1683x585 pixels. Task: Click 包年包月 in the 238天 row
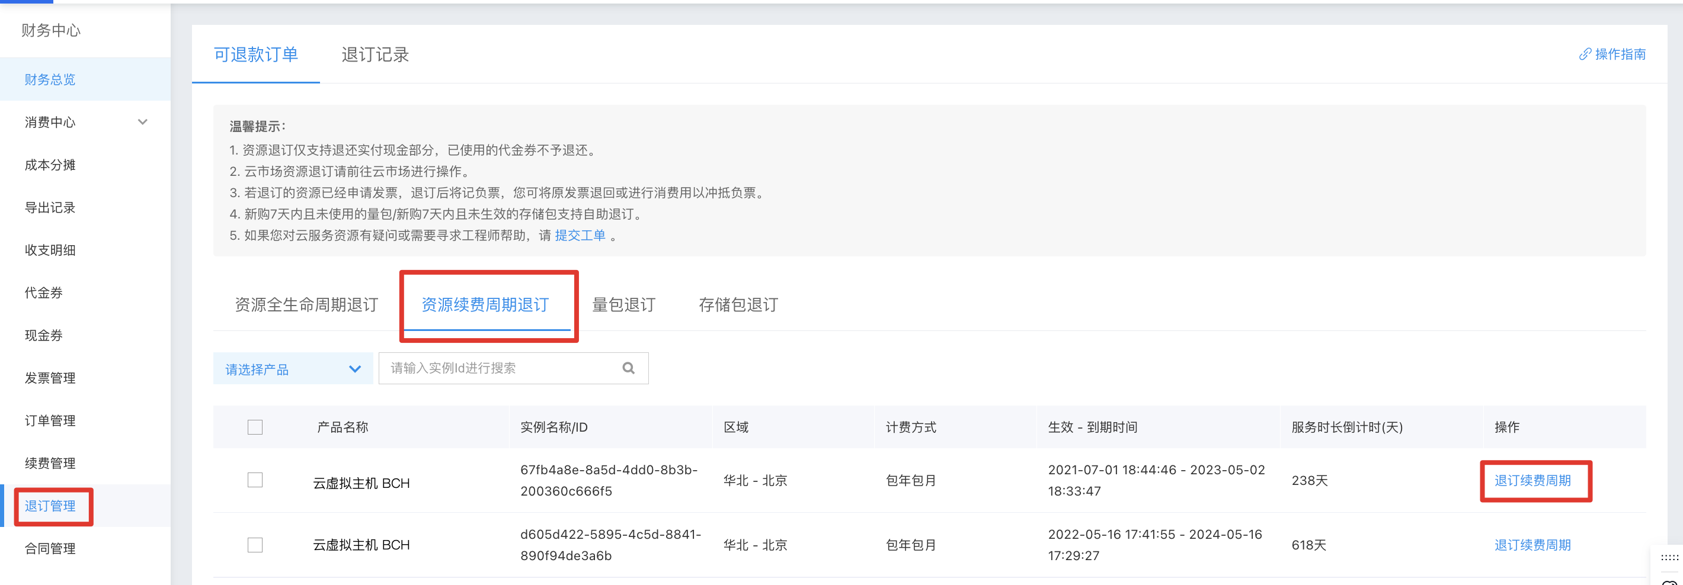coord(911,481)
